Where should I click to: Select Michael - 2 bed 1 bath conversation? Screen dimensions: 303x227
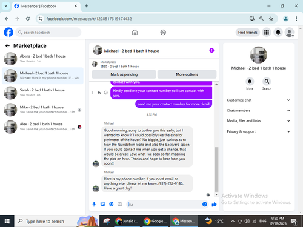[x=42, y=76]
